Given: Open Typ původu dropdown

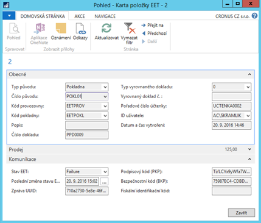Looking at the screenshot, I should [x=105, y=87].
